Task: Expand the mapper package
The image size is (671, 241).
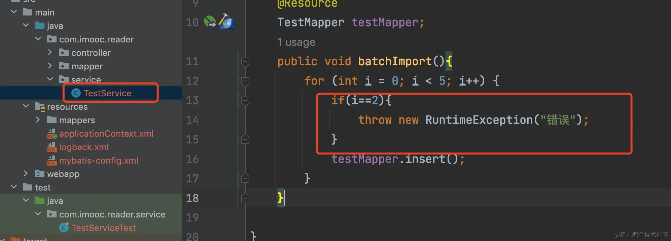Action: click(50, 66)
